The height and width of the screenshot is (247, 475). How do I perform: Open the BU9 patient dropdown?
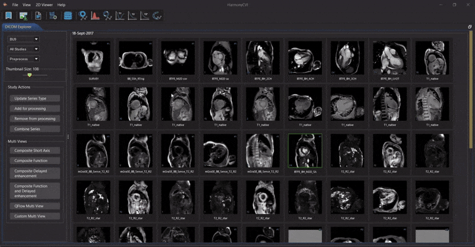coord(23,39)
